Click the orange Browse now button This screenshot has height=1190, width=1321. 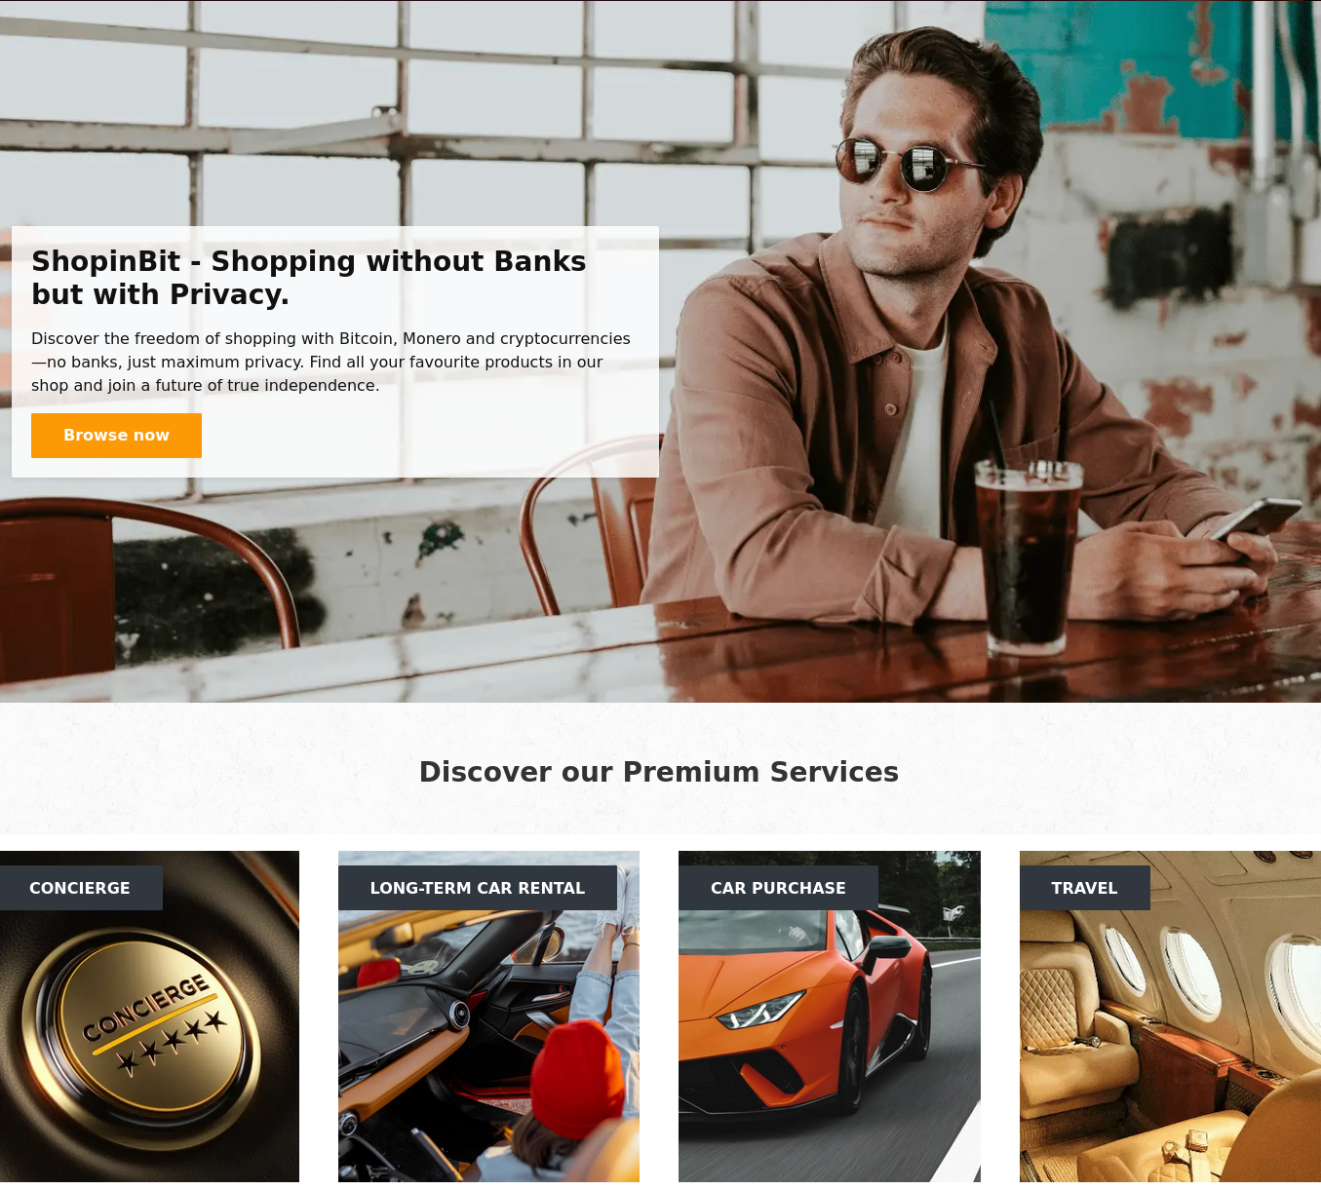[116, 436]
